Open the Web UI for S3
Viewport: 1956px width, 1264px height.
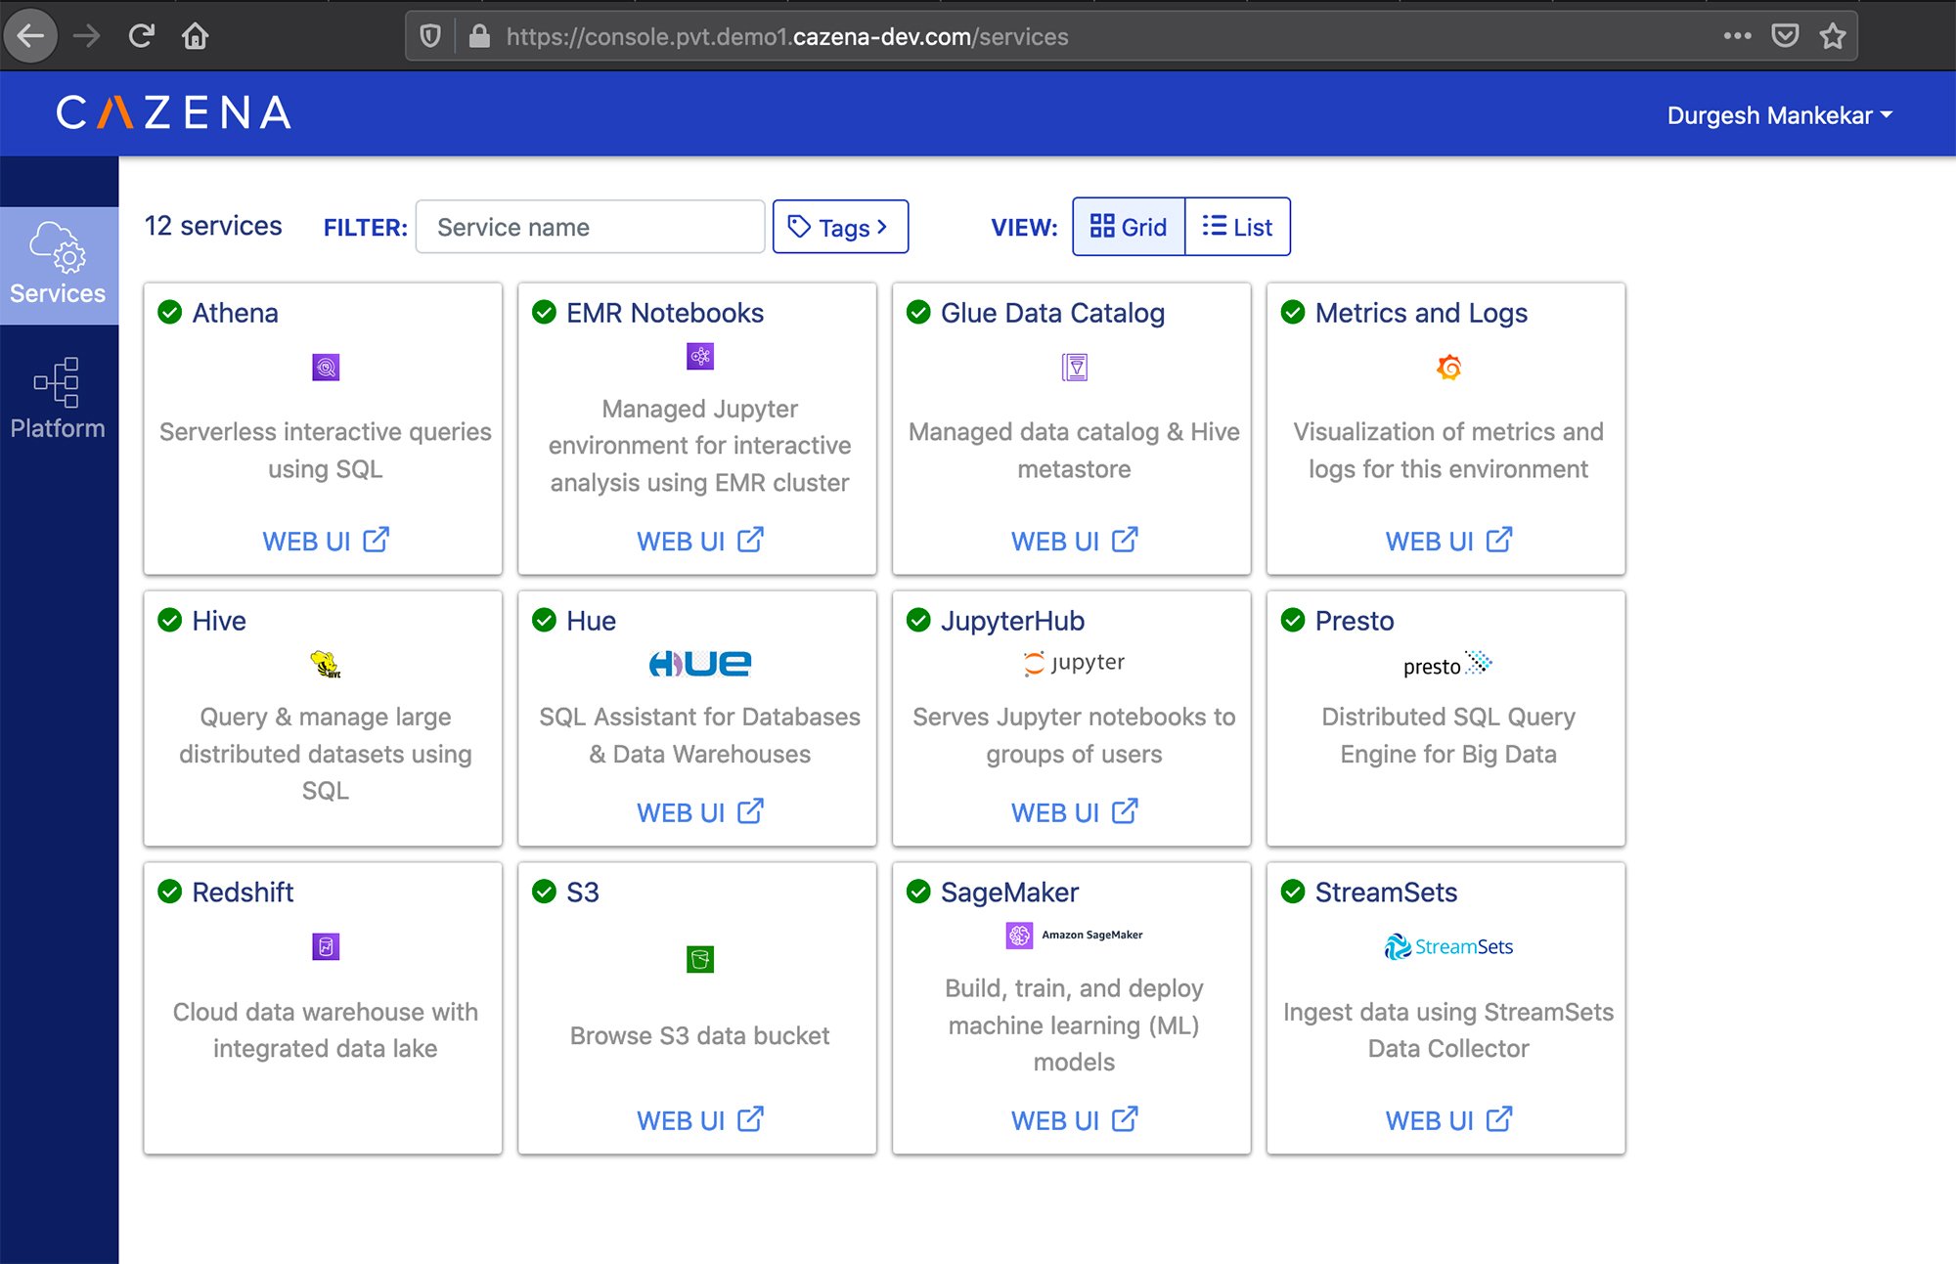point(698,1119)
